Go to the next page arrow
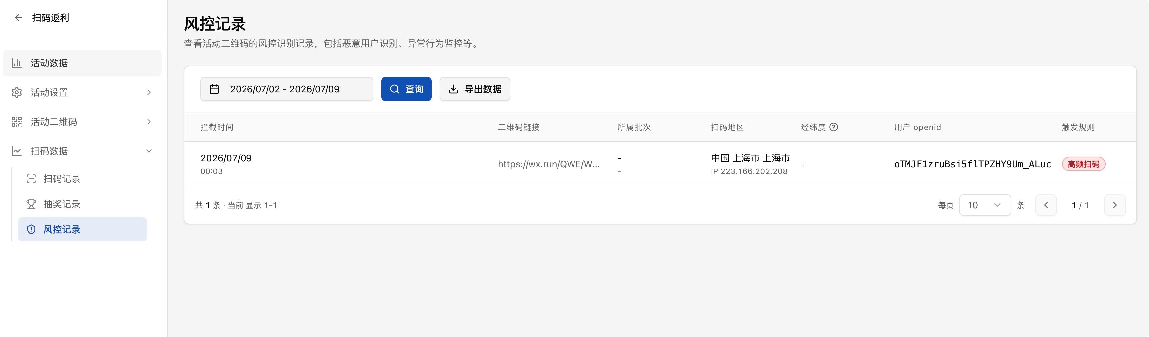The height and width of the screenshot is (337, 1149). click(x=1115, y=205)
